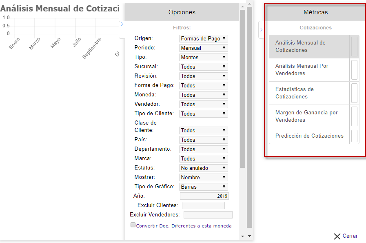Click the Año input field

coord(204,196)
